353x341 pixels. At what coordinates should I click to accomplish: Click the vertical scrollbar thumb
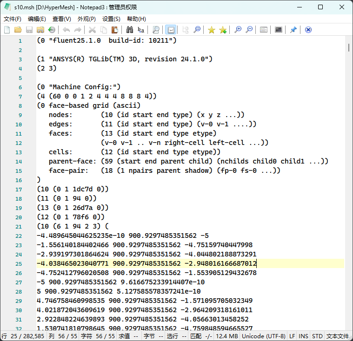click(x=348, y=47)
